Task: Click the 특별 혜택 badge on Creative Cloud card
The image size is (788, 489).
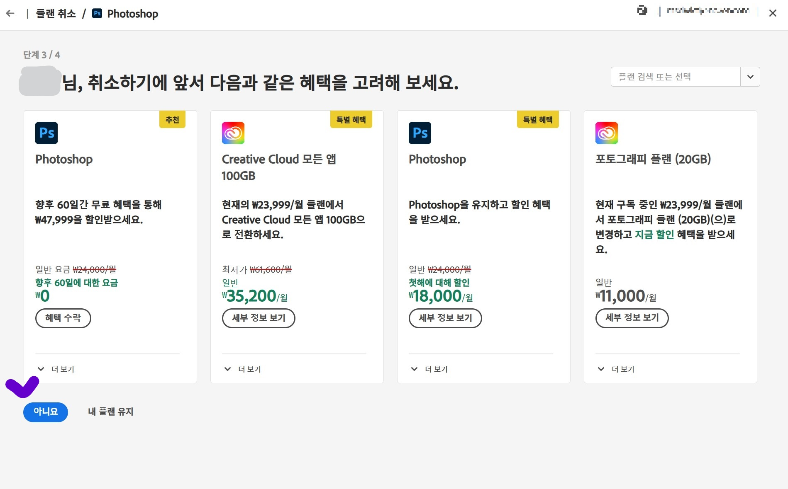Action: [351, 120]
